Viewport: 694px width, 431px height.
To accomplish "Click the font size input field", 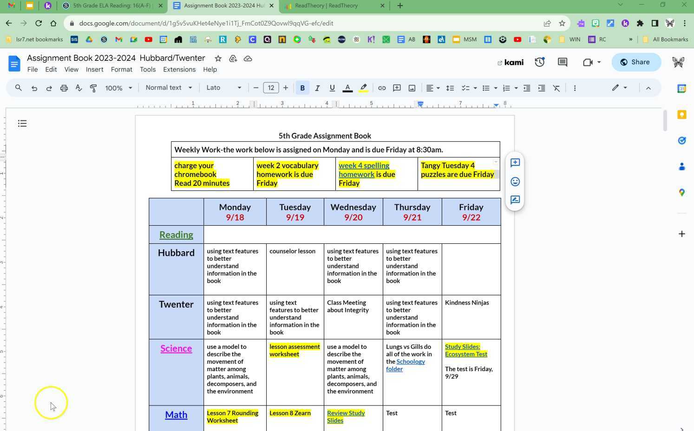I will point(271,88).
